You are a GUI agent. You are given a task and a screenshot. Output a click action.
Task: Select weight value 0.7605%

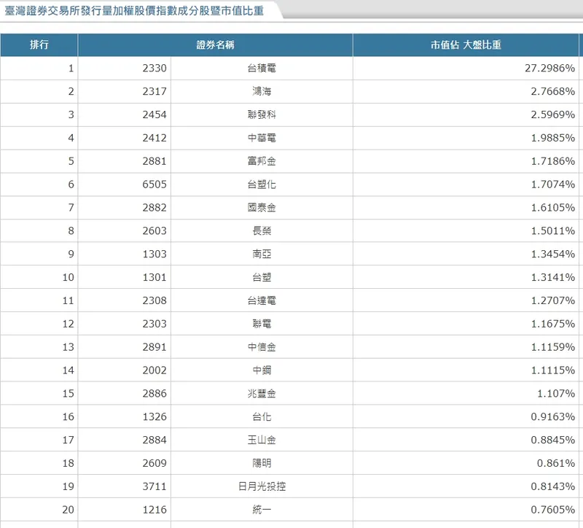coord(552,509)
